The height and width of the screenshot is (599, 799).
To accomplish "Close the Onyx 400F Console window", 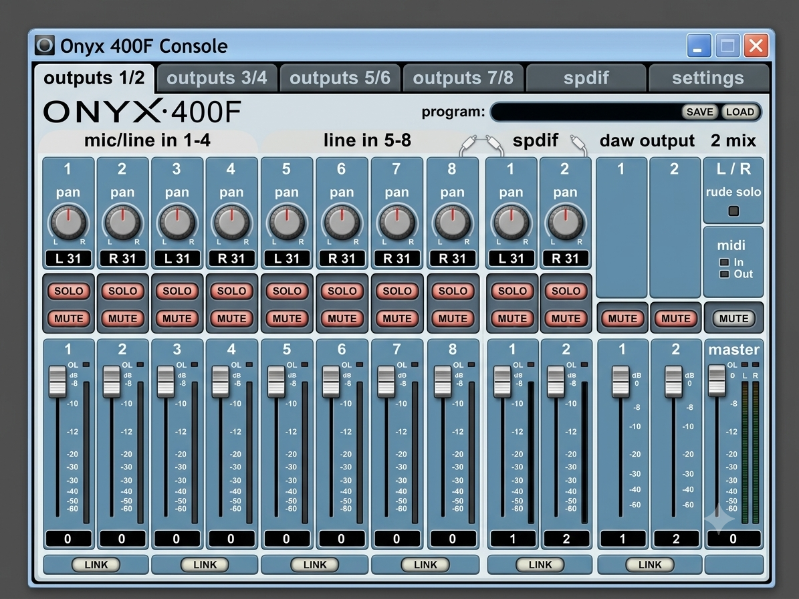I will point(756,46).
